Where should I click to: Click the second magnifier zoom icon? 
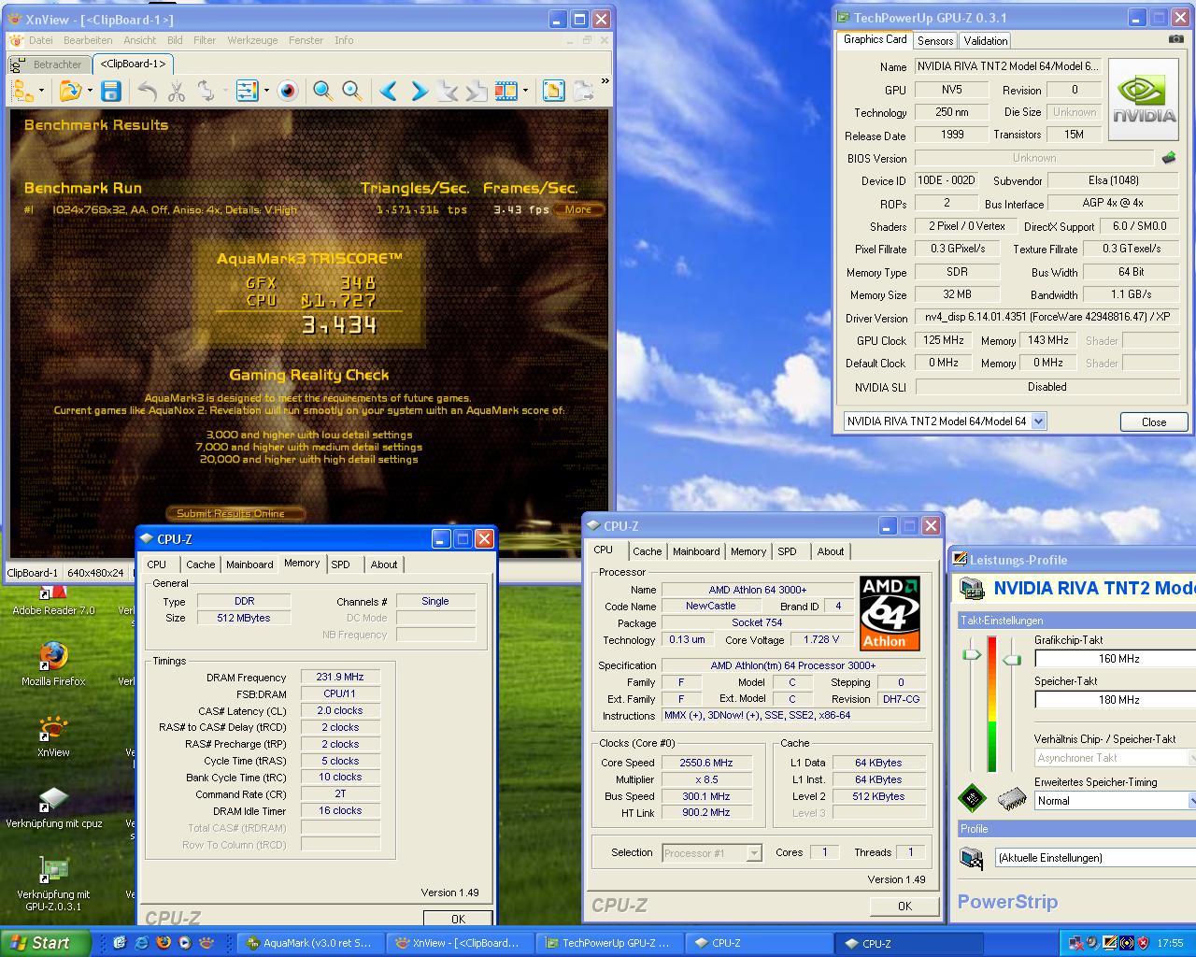352,91
